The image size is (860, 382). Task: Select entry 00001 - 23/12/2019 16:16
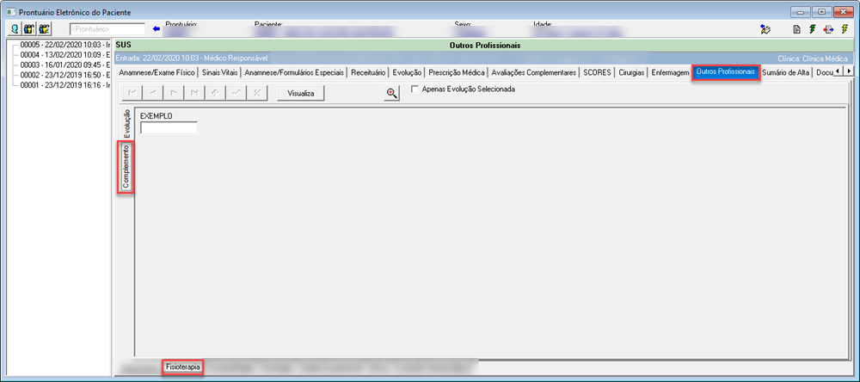pyautogui.click(x=65, y=85)
